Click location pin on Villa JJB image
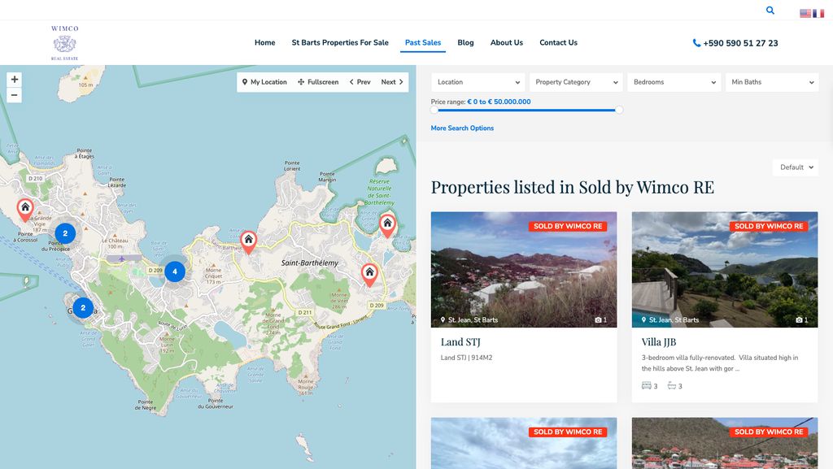The height and width of the screenshot is (469, 833). click(x=644, y=320)
